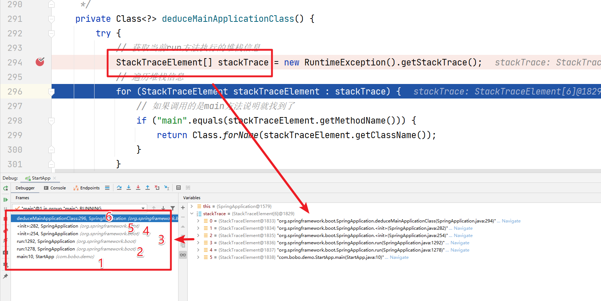
Task: Expand stackTrace element 2
Action: tap(198, 235)
